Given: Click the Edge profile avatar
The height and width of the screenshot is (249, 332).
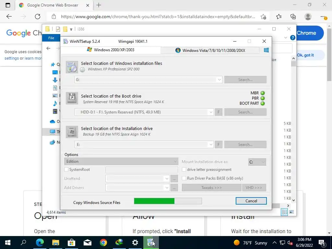Looking at the screenshot, I should tap(308, 17).
